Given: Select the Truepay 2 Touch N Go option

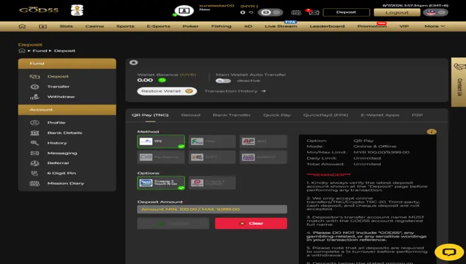Looking at the screenshot, I should click(x=161, y=183).
